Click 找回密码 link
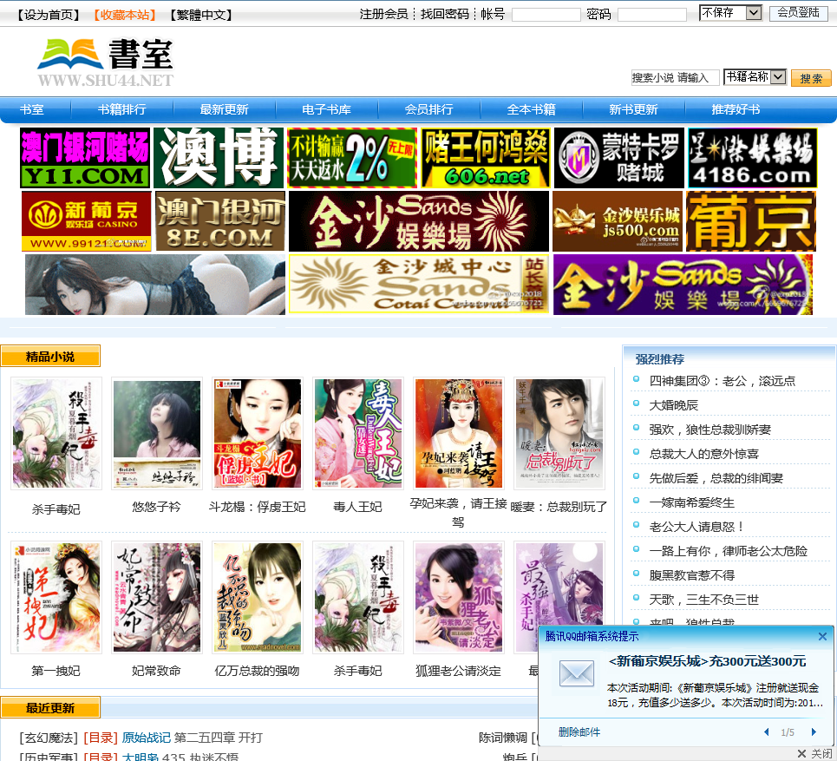The width and height of the screenshot is (837, 761). 445,14
